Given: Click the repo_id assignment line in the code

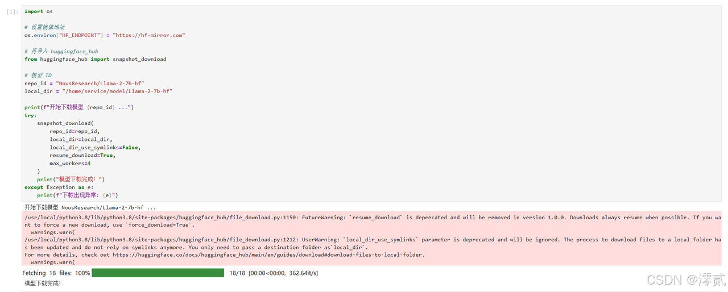Looking at the screenshot, I should (x=84, y=83).
